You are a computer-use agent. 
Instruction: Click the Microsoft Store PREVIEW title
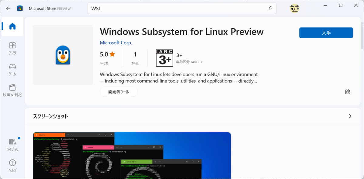pos(50,9)
